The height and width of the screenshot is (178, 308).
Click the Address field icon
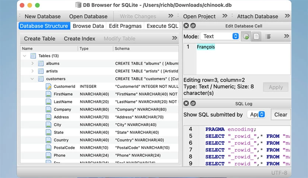point(48,117)
